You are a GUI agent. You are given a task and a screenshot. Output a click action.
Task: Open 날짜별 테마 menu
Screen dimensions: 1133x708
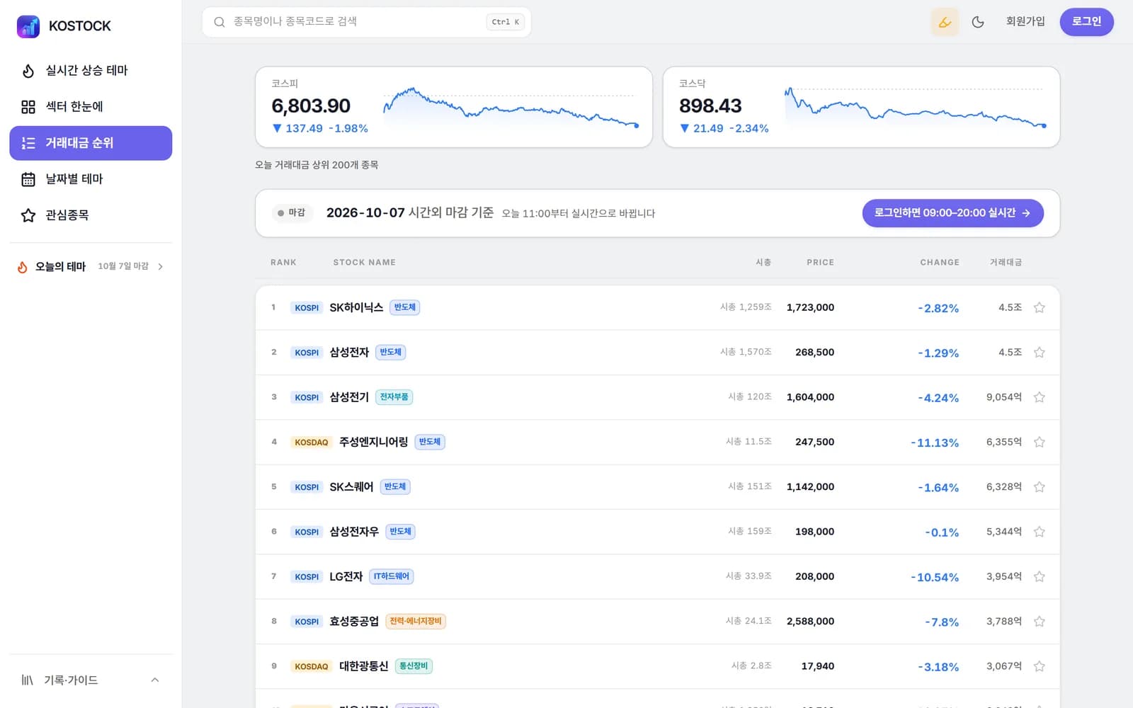point(91,179)
